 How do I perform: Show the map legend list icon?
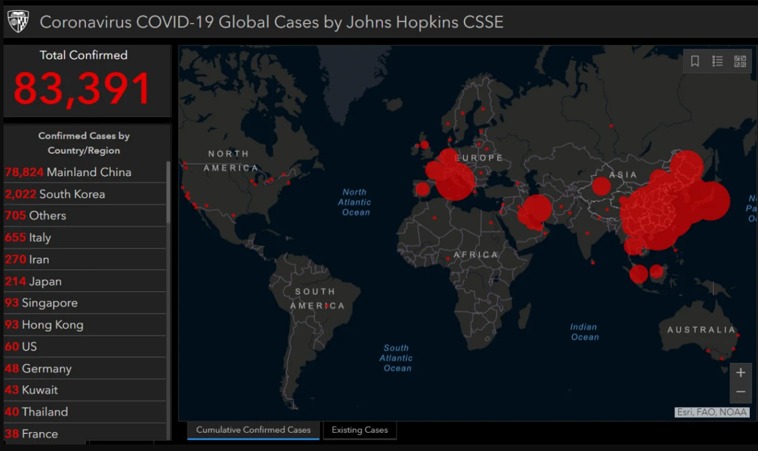click(x=717, y=61)
